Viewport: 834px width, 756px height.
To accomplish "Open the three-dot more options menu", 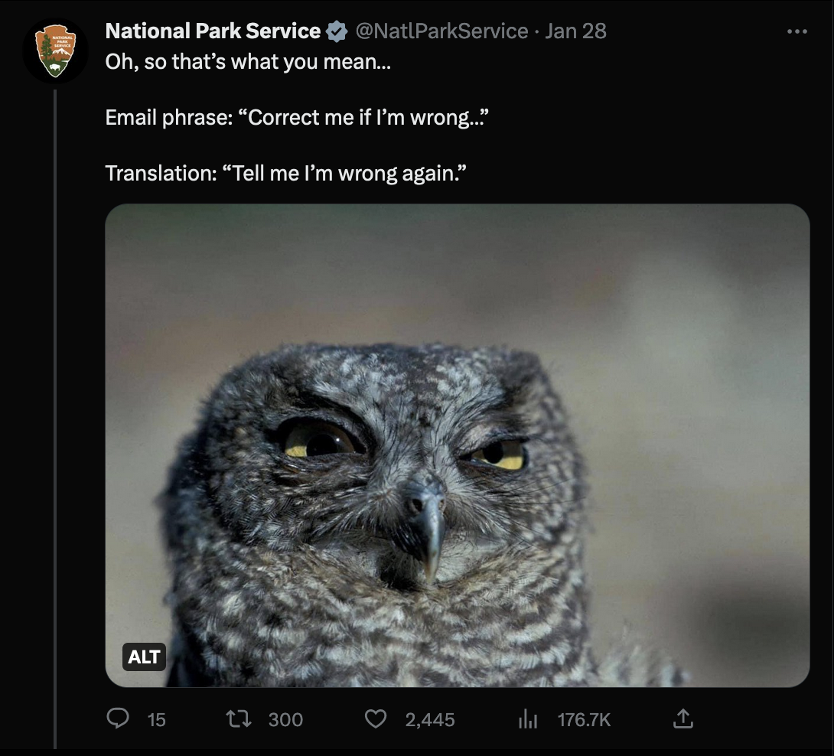I will point(797,32).
